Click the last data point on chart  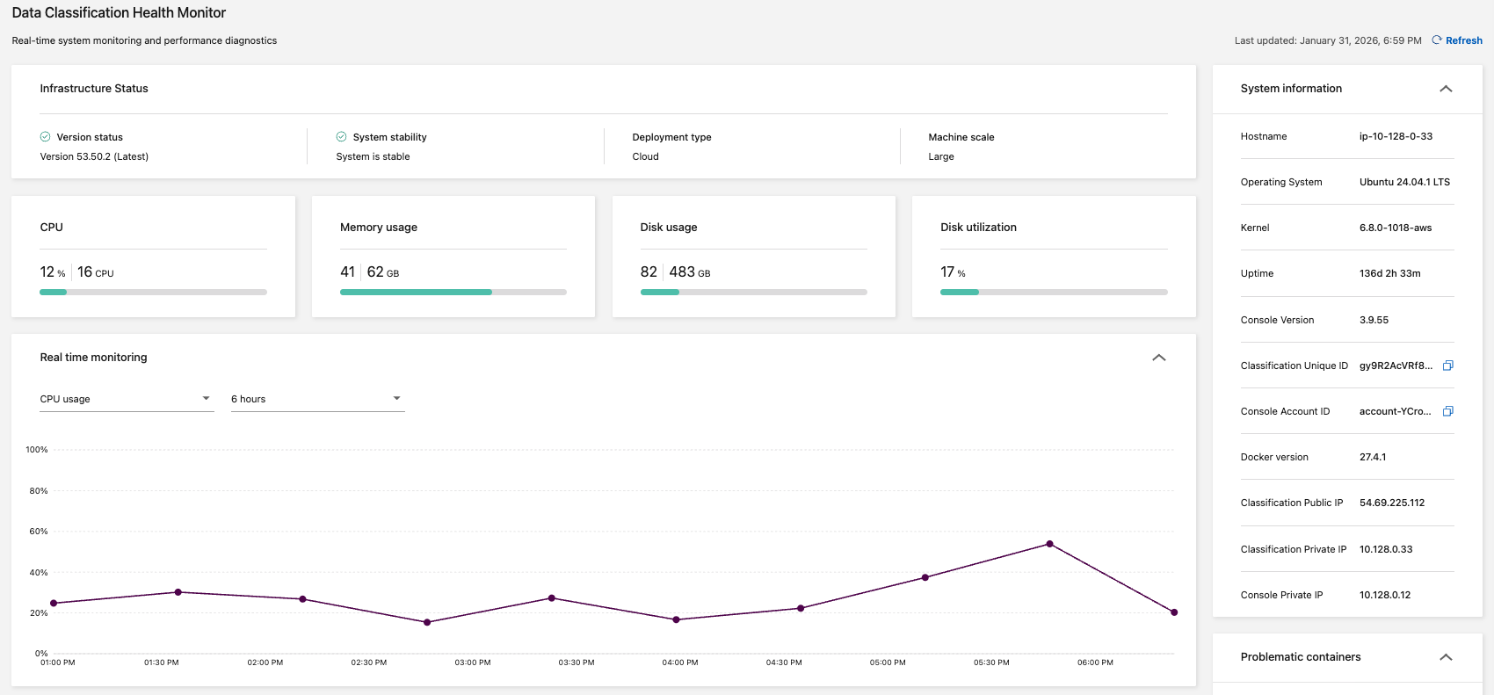[1174, 612]
